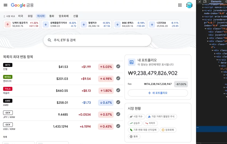Toggle the watchlist check for 테슬라

click(x=118, y=90)
